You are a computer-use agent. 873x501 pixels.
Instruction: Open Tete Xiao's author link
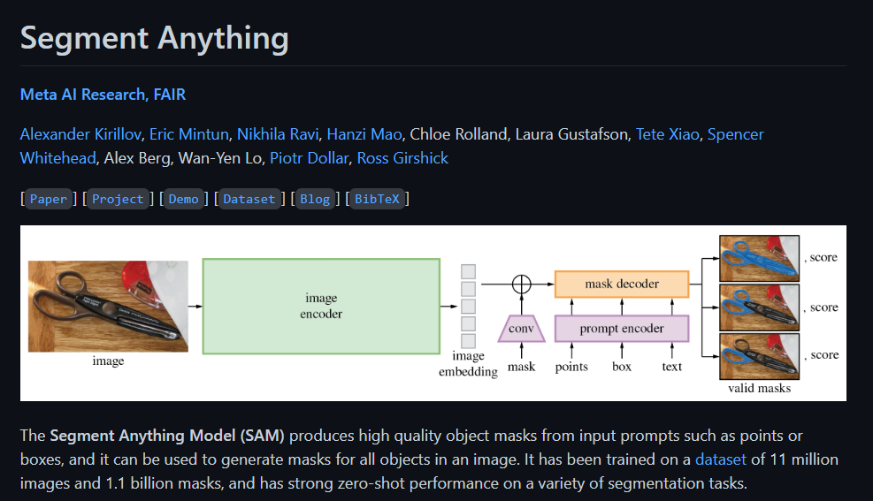click(668, 134)
